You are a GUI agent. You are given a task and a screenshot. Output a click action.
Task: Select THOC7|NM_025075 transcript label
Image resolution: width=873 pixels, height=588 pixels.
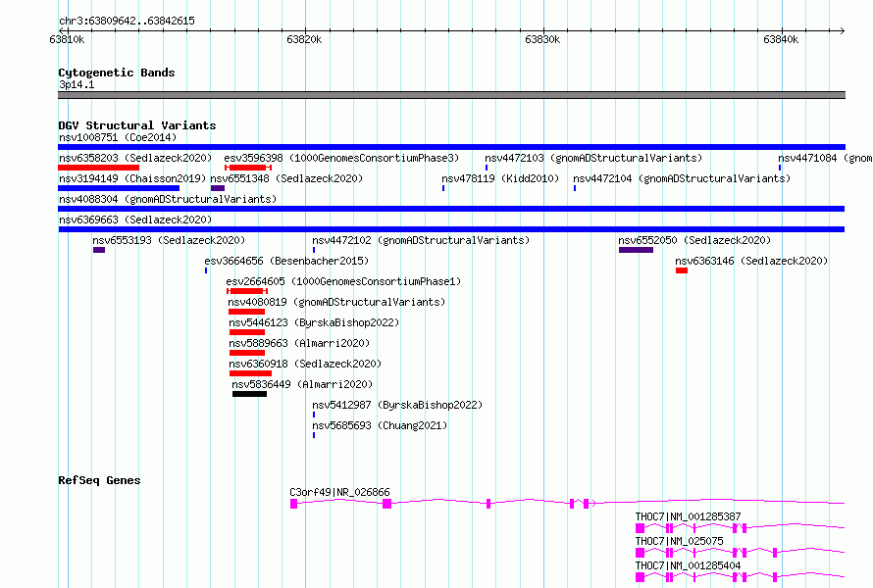pyautogui.click(x=679, y=541)
